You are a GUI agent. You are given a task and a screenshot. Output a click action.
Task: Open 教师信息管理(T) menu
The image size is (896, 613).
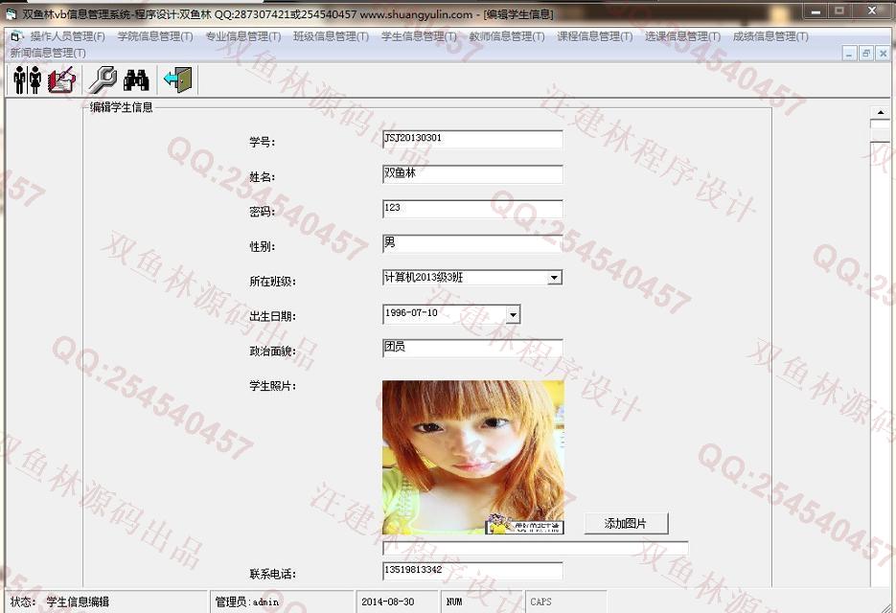(x=508, y=36)
